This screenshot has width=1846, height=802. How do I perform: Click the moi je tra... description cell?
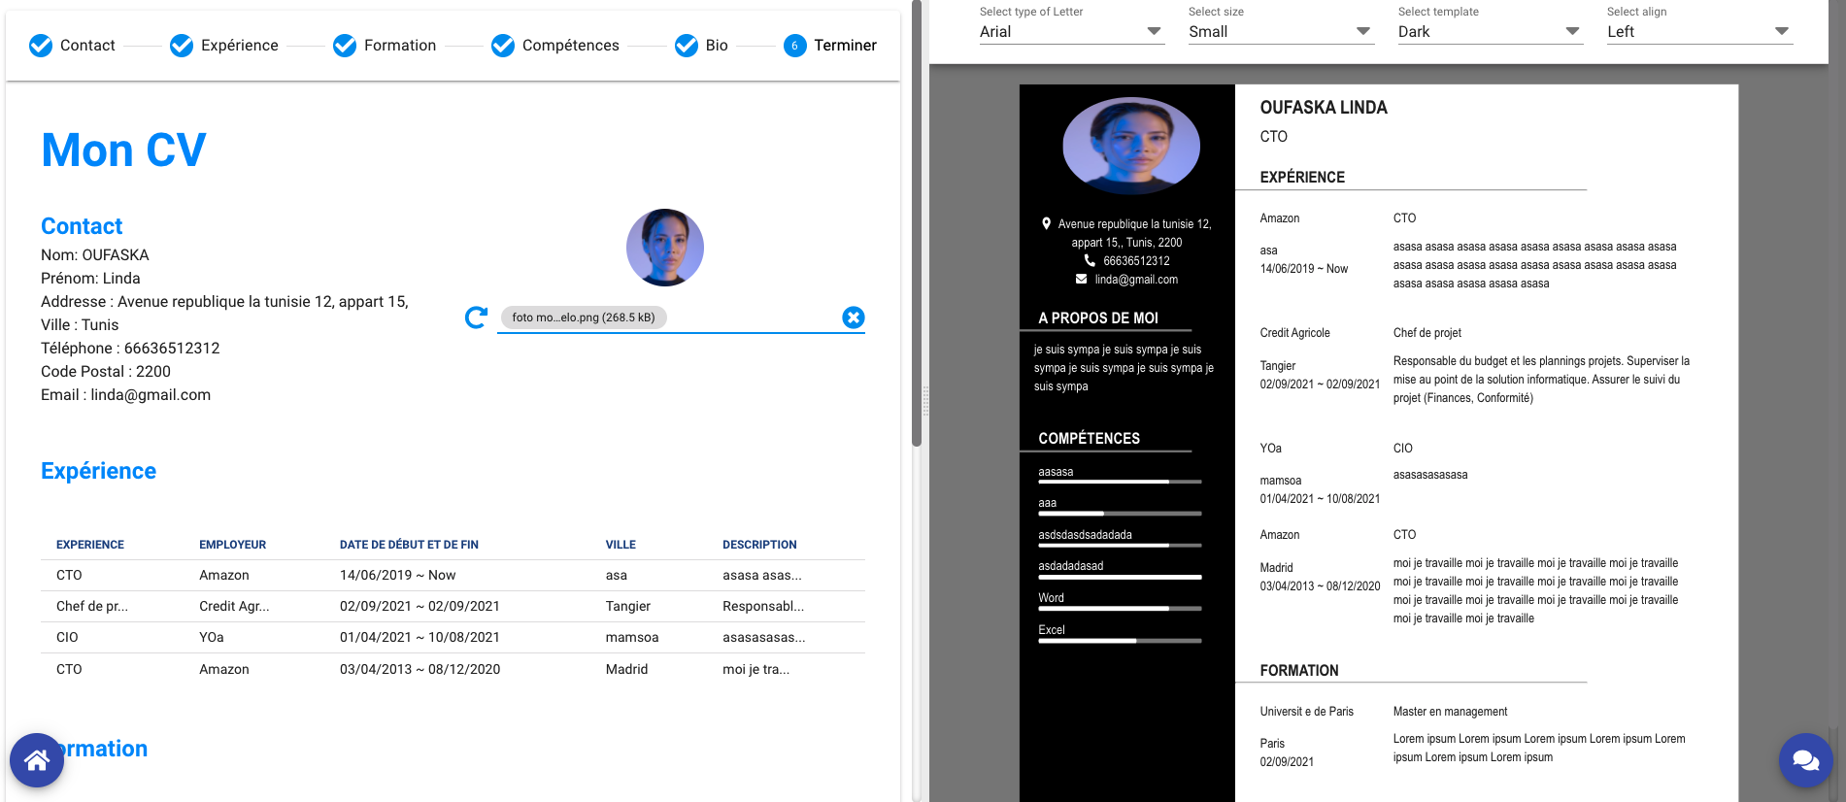755,669
